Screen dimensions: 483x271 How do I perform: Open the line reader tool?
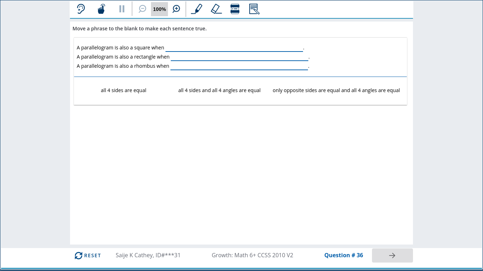coord(235,9)
